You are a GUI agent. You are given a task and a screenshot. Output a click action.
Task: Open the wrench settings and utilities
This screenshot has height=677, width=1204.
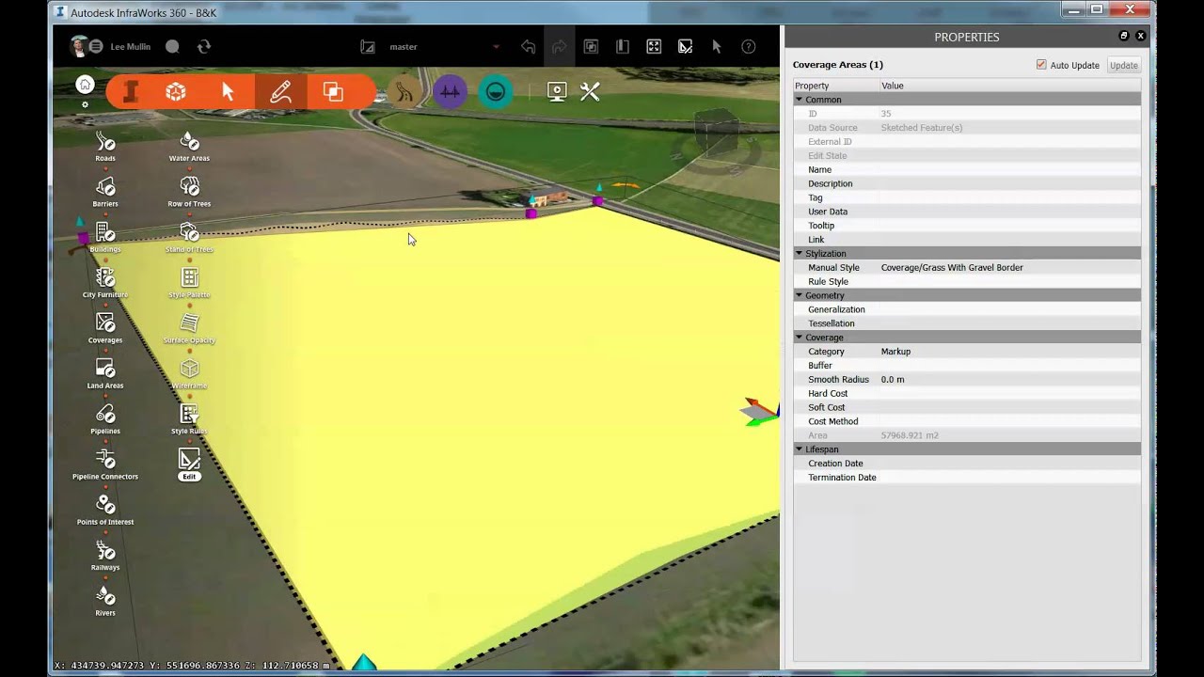pyautogui.click(x=590, y=91)
